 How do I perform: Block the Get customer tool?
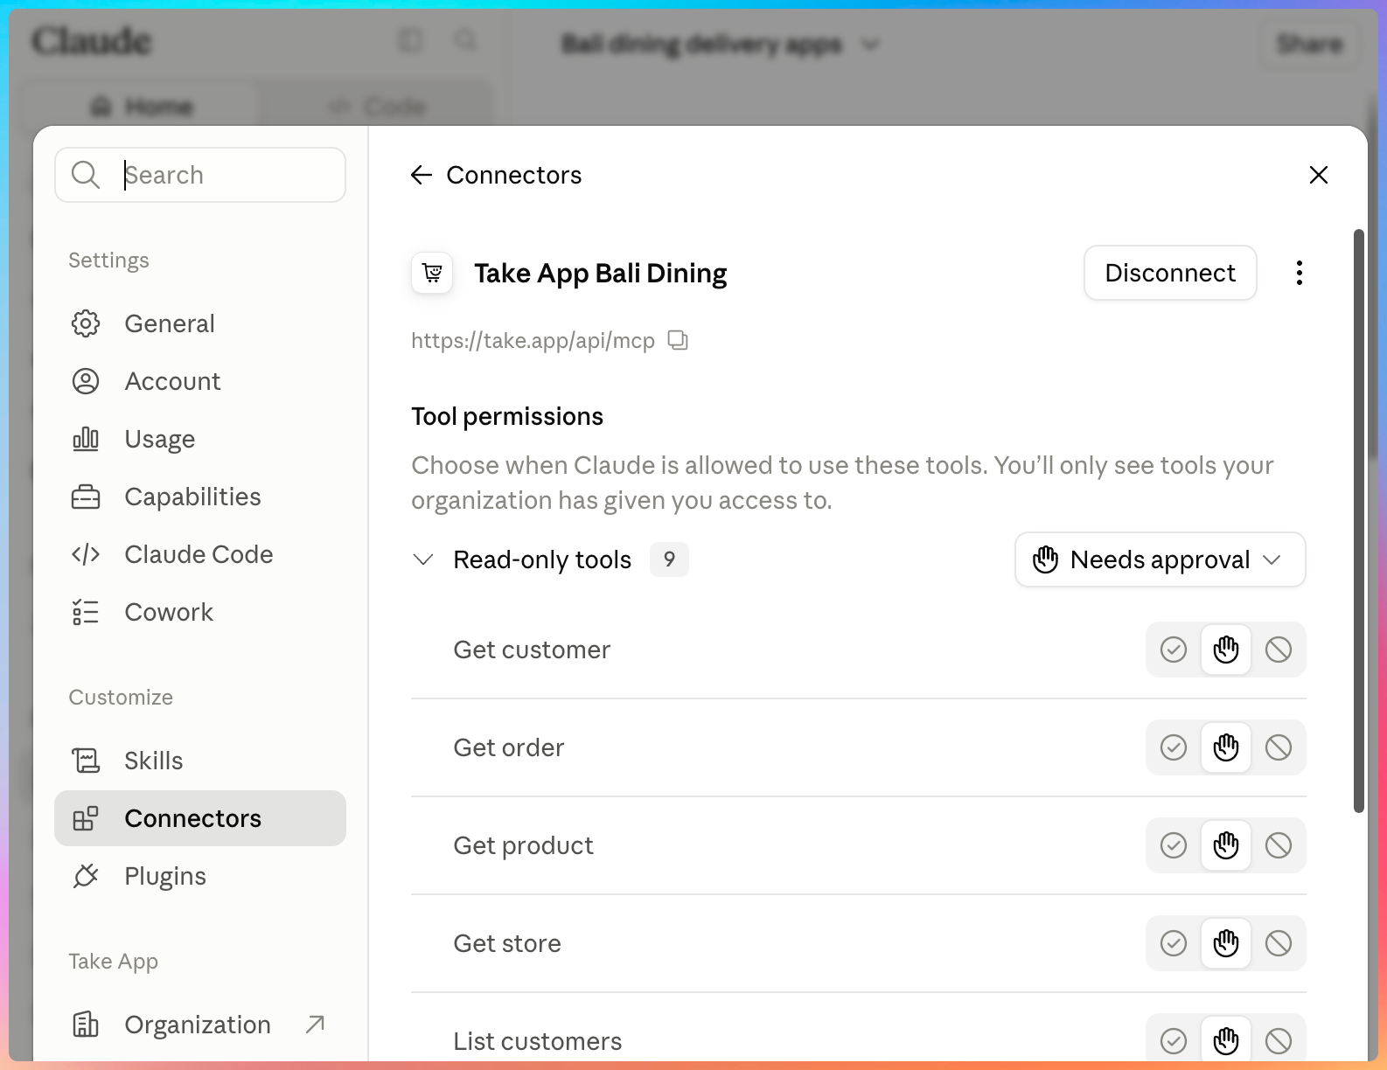(x=1279, y=650)
